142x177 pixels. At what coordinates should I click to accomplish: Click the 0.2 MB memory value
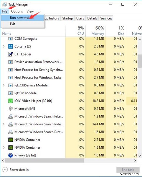tap(99, 70)
